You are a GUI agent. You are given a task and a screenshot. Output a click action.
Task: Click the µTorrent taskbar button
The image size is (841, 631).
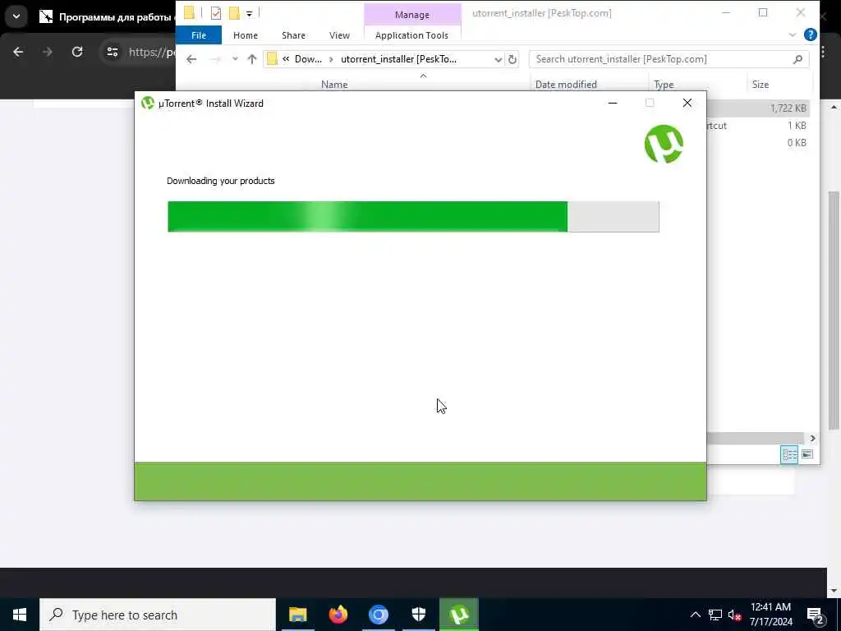point(458,615)
